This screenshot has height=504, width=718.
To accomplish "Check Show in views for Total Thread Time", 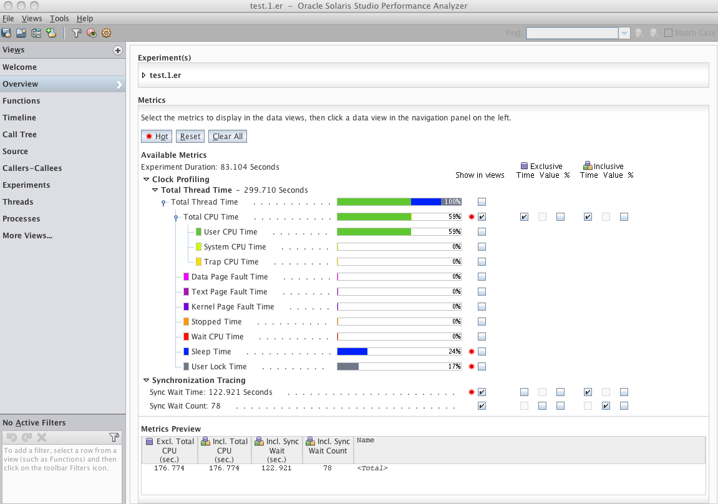I will (x=482, y=202).
